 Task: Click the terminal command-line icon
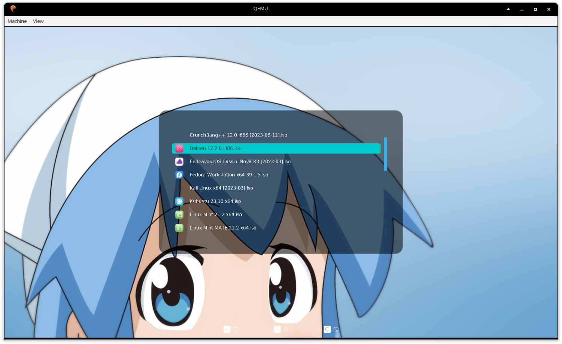[x=336, y=329]
